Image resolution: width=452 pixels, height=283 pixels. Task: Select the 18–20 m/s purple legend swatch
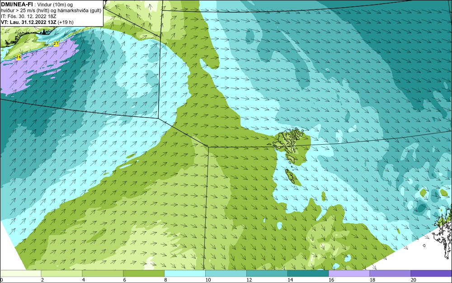(x=391, y=274)
